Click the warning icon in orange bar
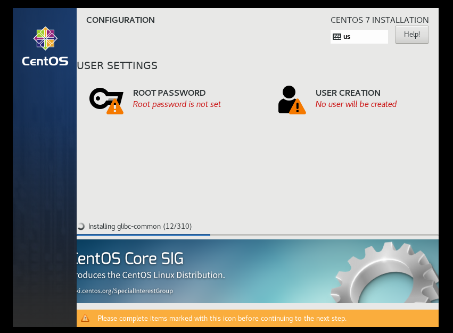This screenshot has height=333, width=453. click(x=85, y=318)
